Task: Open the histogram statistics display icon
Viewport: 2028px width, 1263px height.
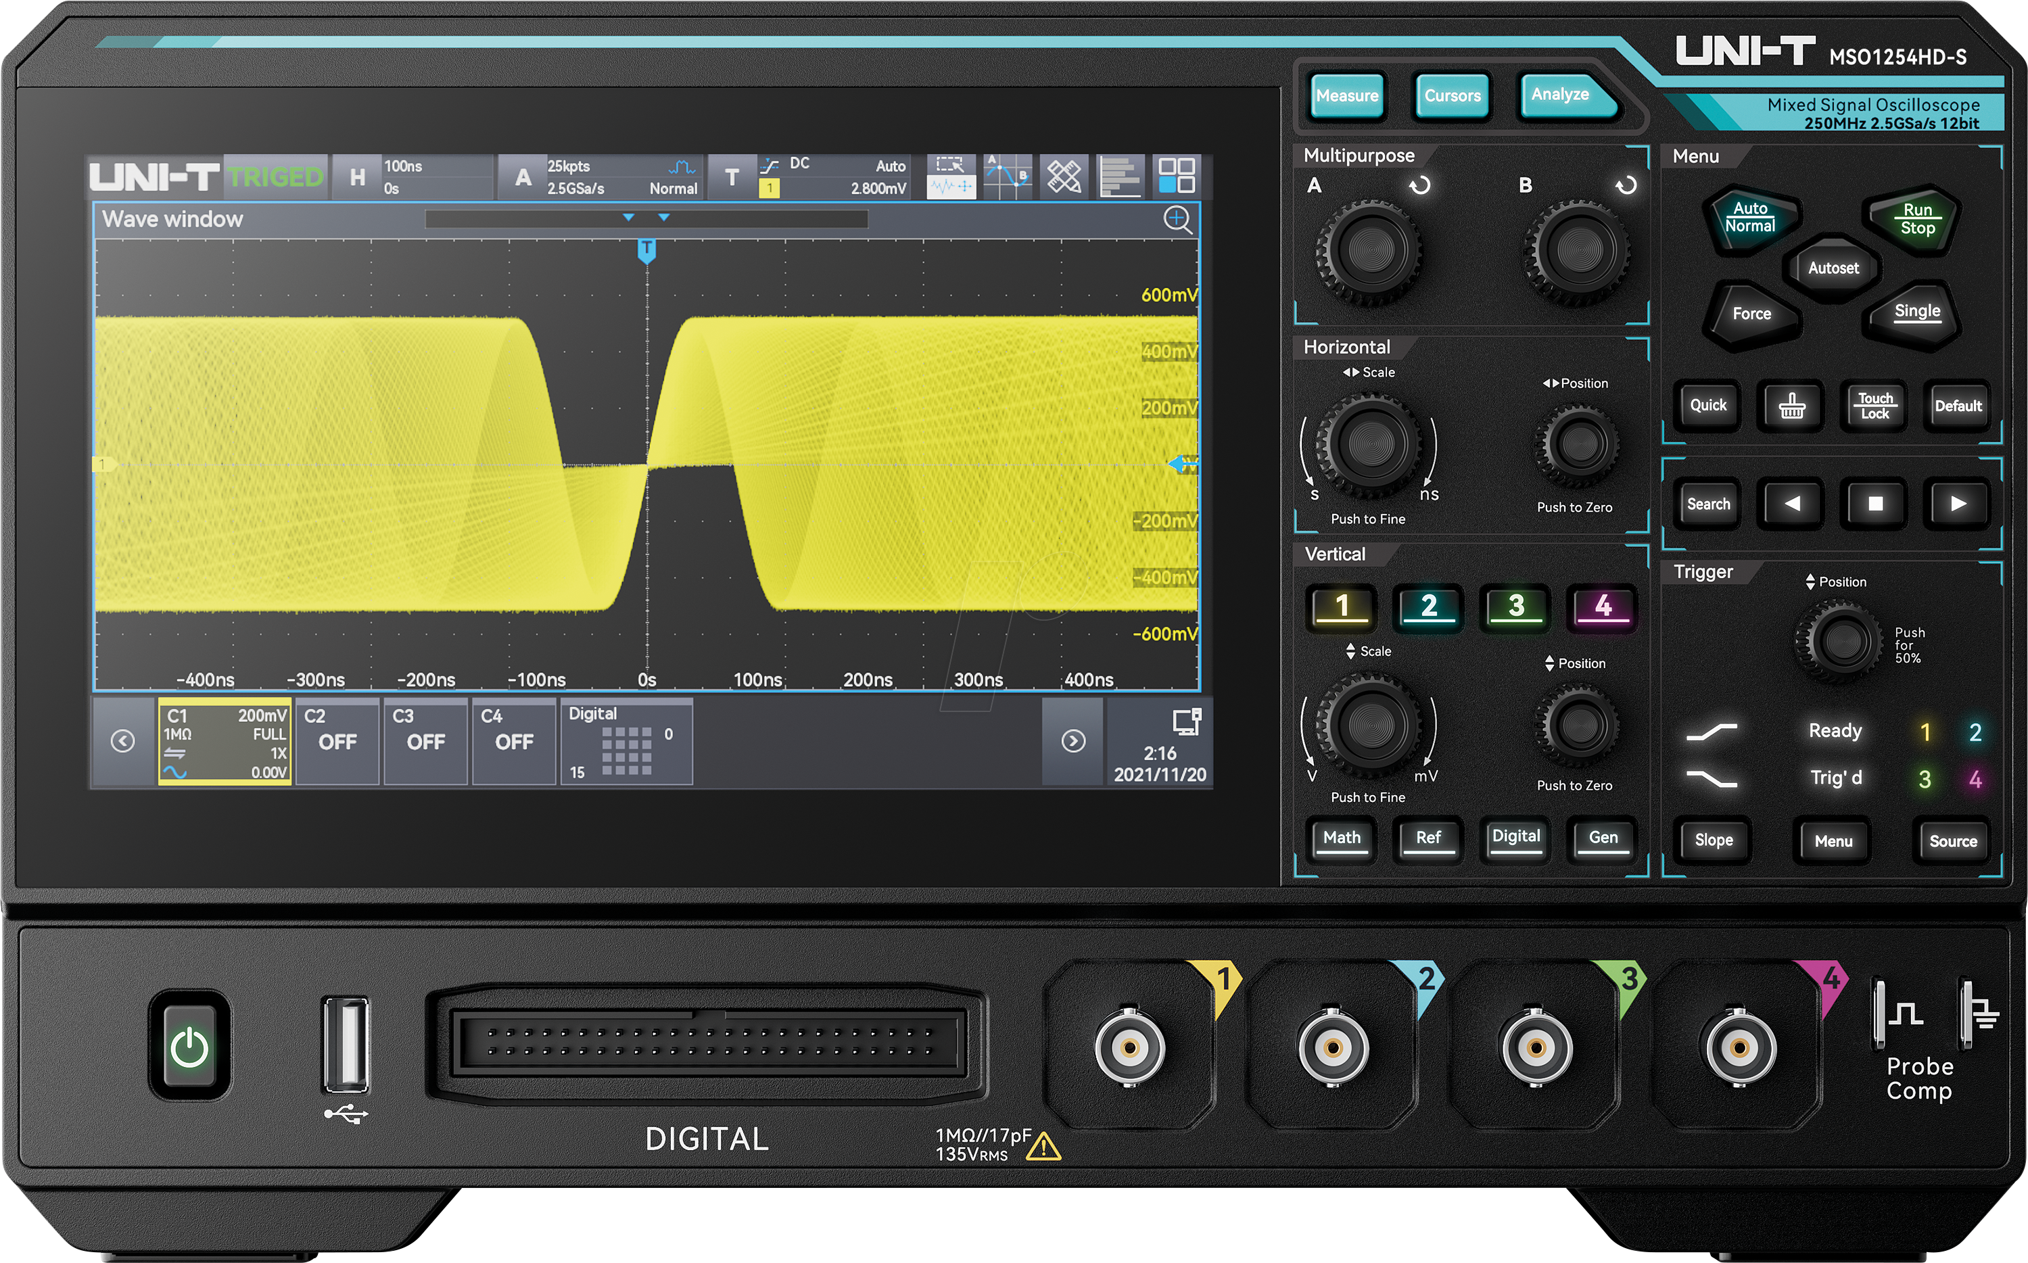Action: (x=1119, y=175)
